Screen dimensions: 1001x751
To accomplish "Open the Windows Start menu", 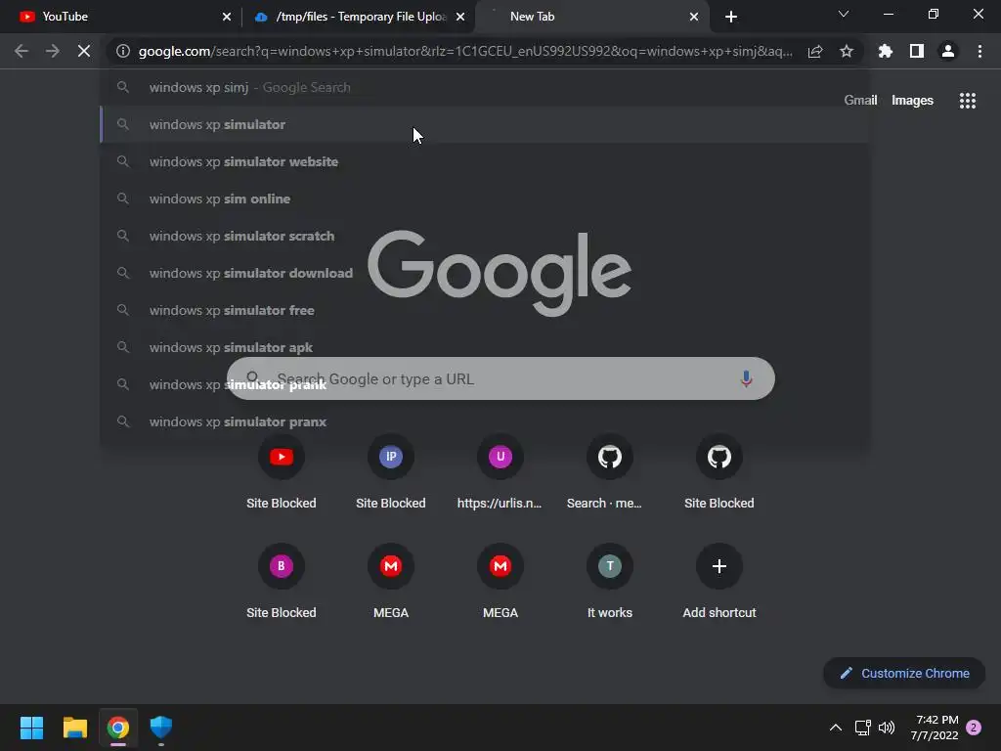I will pyautogui.click(x=31, y=728).
